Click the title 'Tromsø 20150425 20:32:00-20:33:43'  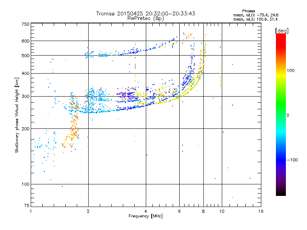(x=145, y=13)
